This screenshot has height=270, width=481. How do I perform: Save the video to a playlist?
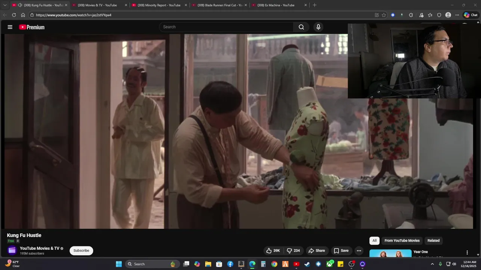click(x=341, y=250)
